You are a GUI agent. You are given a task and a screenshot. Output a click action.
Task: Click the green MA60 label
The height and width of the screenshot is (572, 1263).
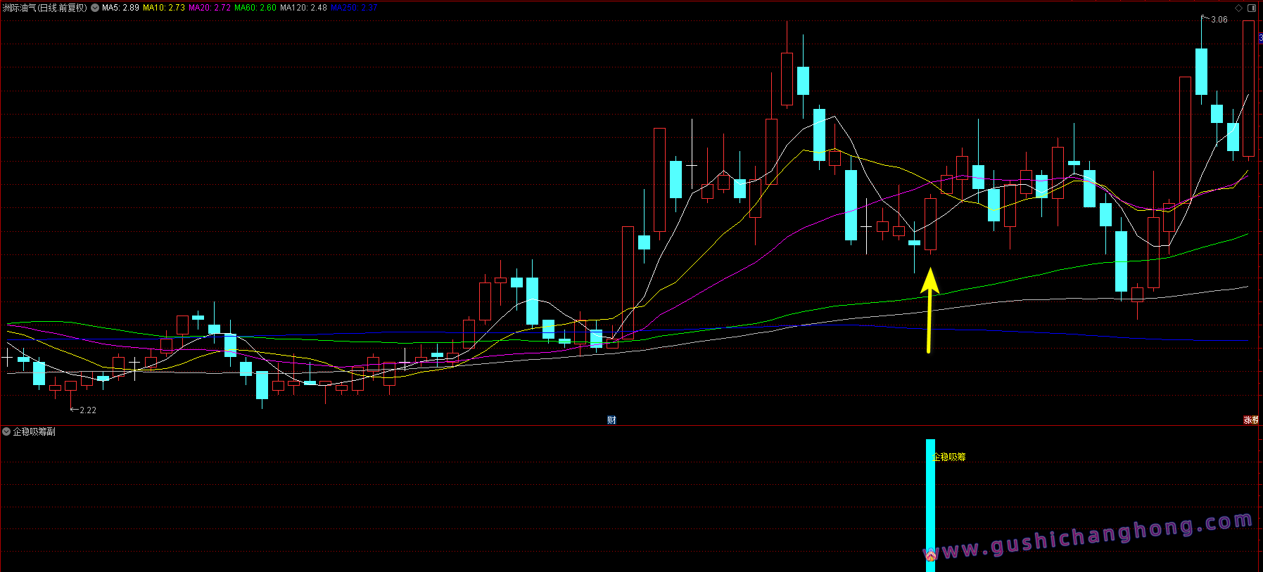coord(255,8)
